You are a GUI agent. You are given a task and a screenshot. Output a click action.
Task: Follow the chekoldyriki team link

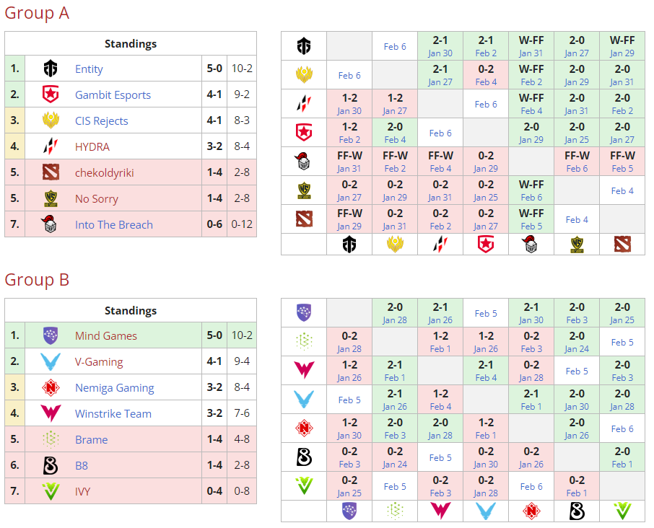[x=105, y=173]
